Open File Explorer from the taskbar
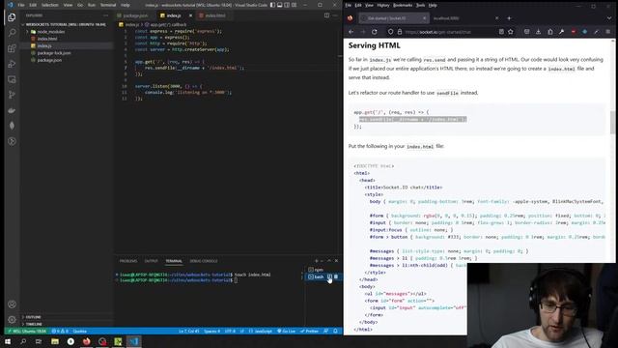 point(55,341)
